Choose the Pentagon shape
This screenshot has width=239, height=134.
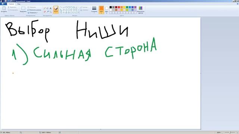click(x=66, y=10)
